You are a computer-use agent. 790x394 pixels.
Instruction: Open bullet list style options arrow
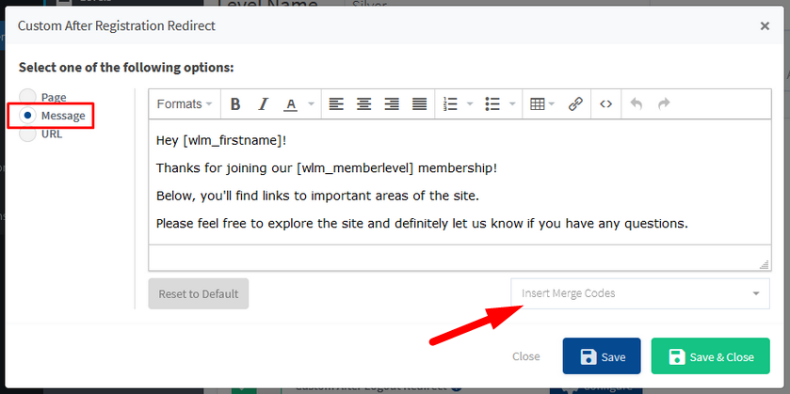[x=512, y=104]
